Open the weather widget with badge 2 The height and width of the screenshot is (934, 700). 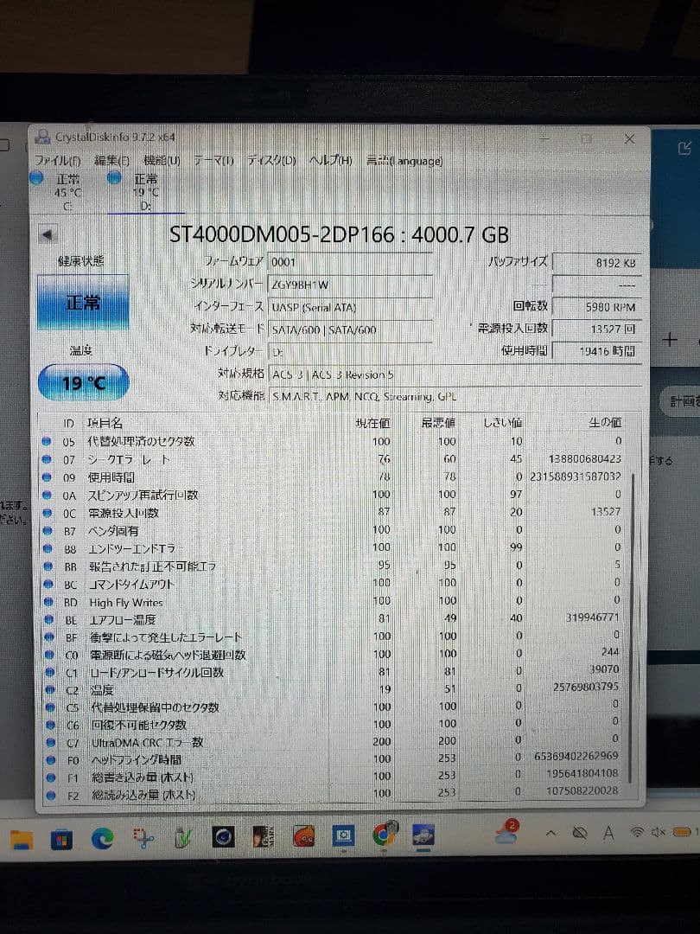coord(507,832)
